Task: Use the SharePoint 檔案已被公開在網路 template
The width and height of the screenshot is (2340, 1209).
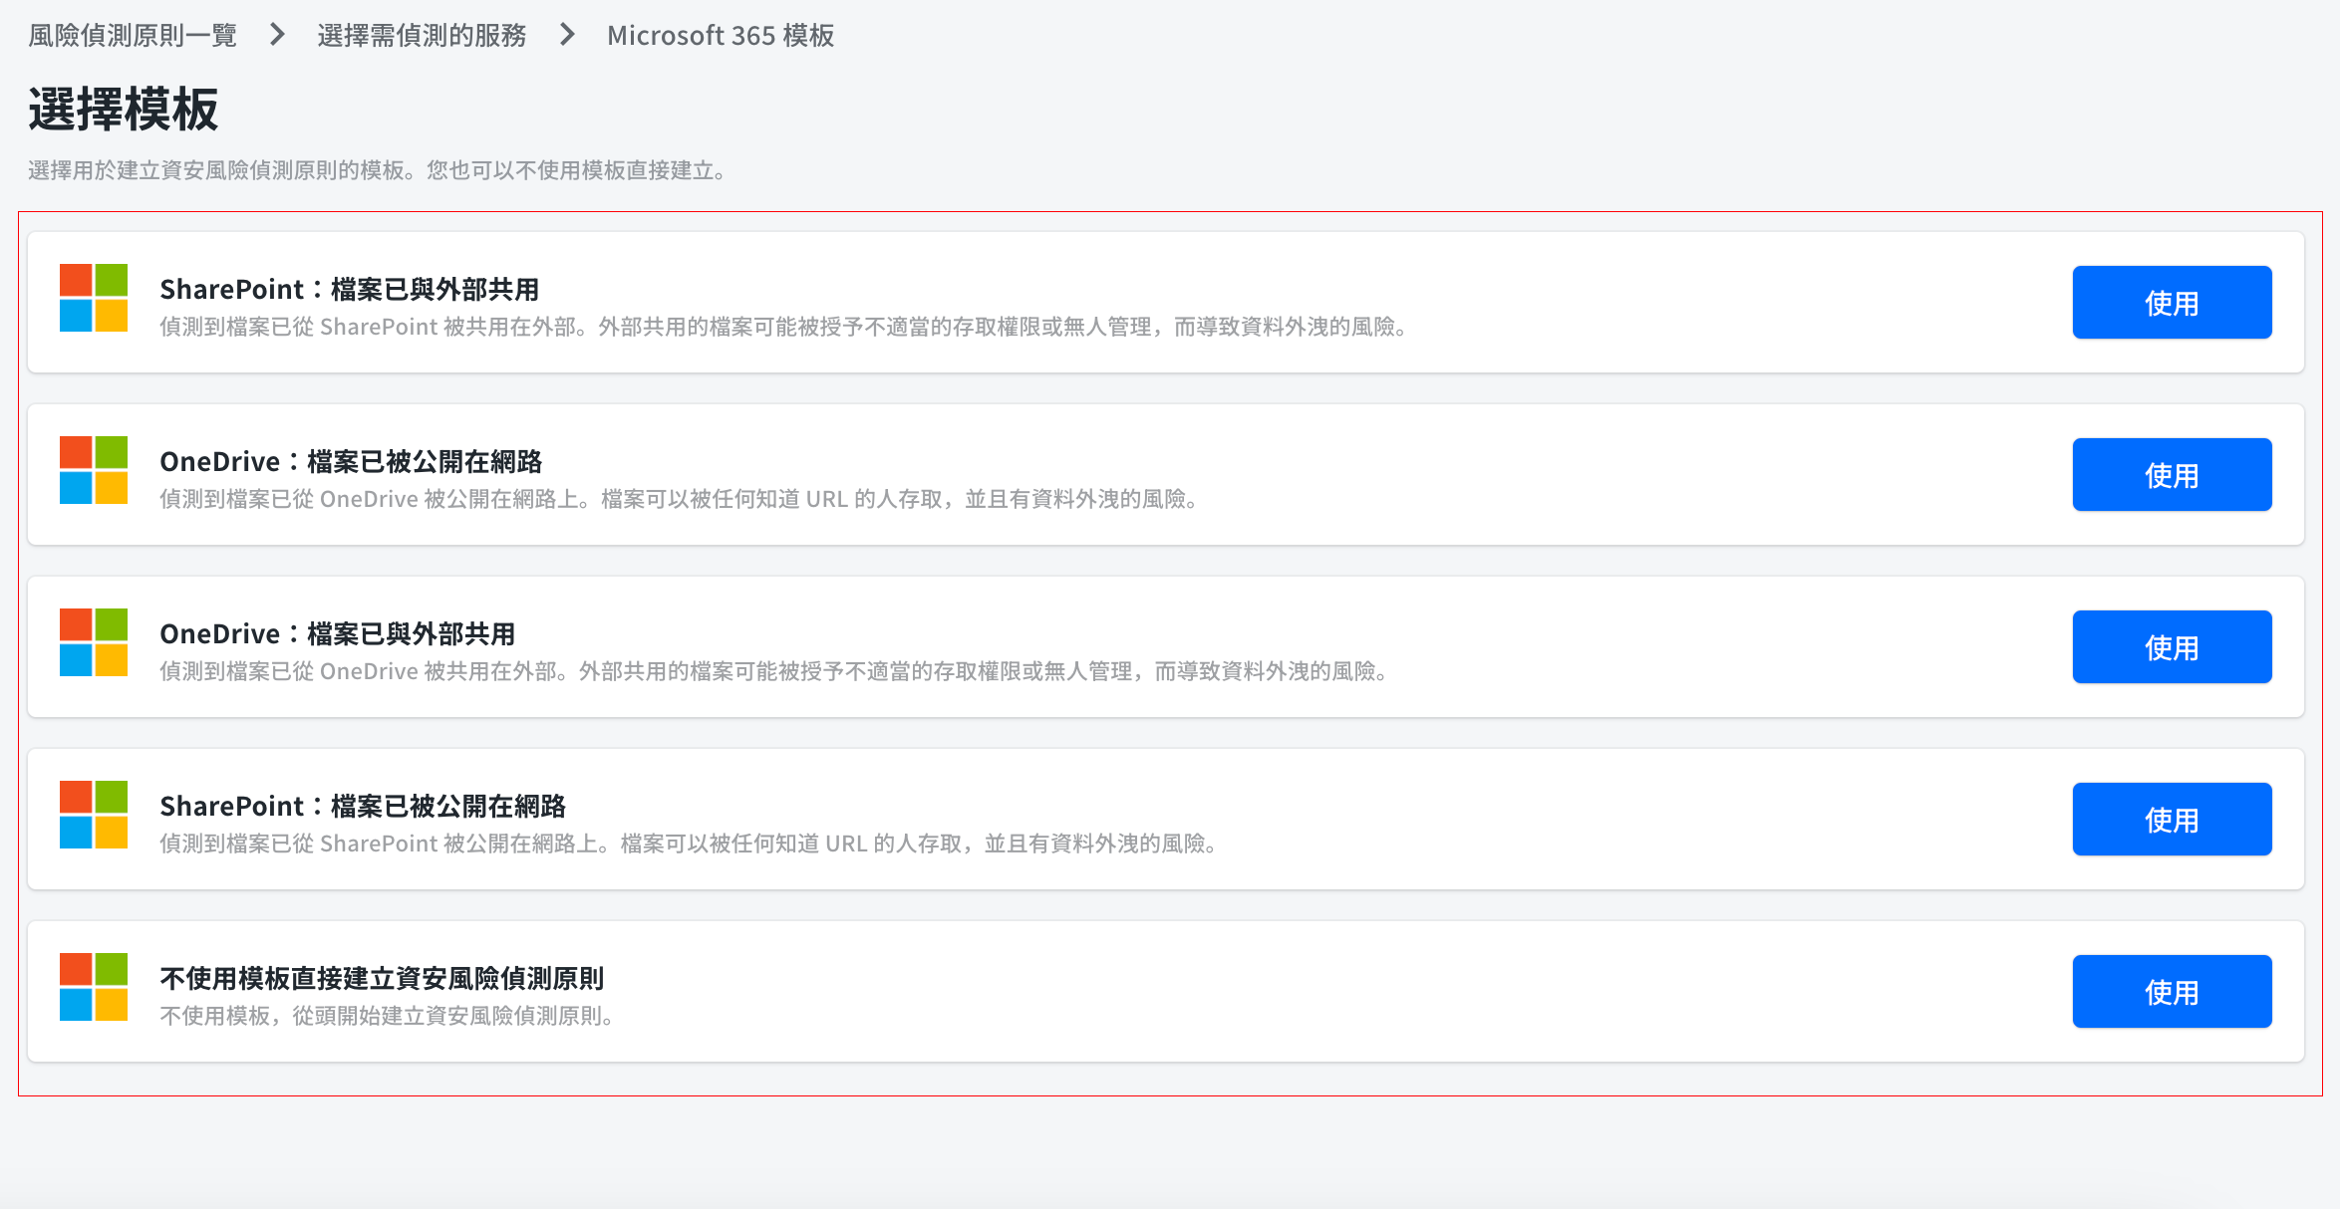Action: pos(2172,820)
